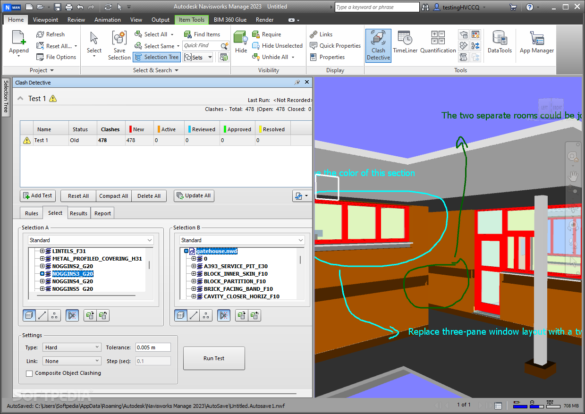Toggle Hide Unselected visibility

277,46
